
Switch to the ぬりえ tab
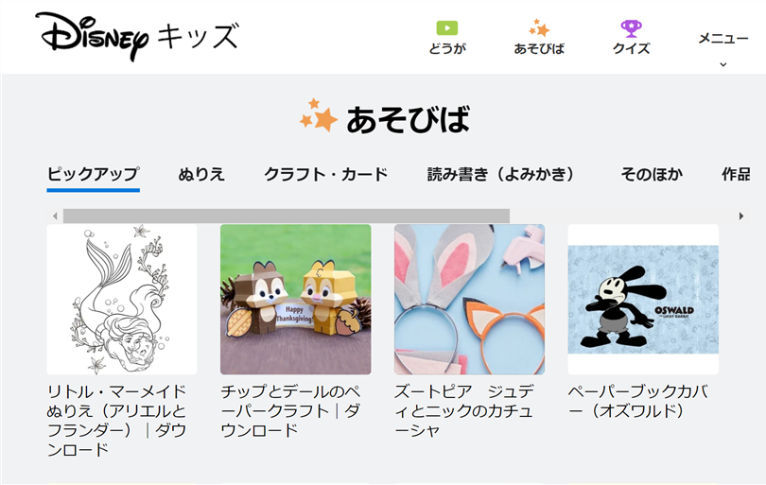click(201, 174)
